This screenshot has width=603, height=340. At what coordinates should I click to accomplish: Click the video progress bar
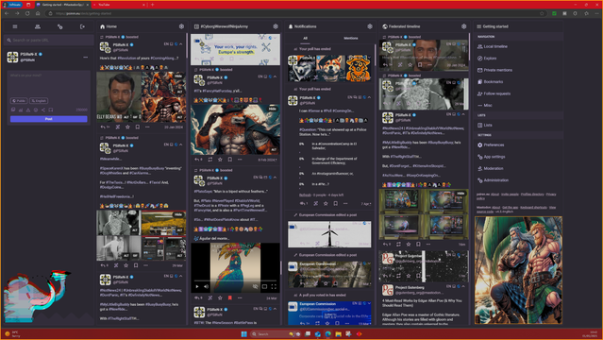point(235,280)
